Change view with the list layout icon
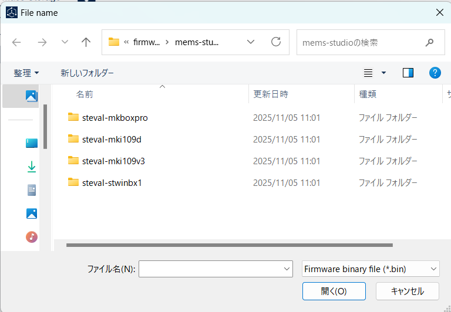 [368, 73]
